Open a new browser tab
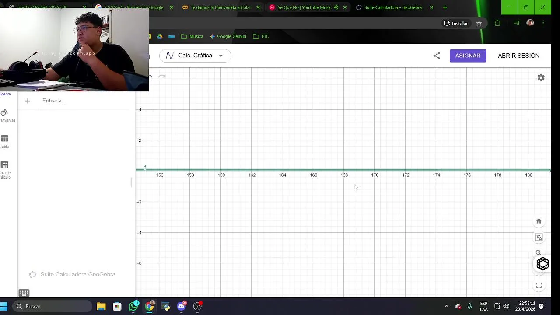 (445, 7)
